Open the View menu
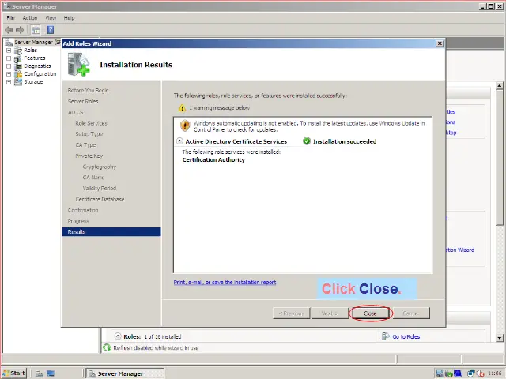Screen dimensions: 506x379 [51, 17]
